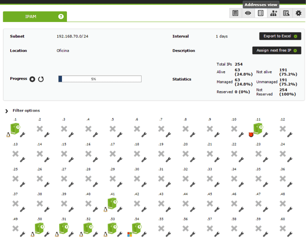Viewport: 306px width, 240px height.
Task: Click the red BSD daemon icon under .11
Action: 251,134
